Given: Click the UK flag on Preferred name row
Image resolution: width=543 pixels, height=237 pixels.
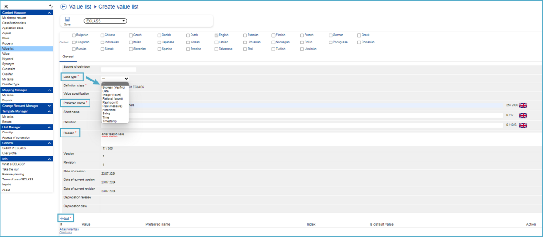Looking at the screenshot, I should point(523,105).
